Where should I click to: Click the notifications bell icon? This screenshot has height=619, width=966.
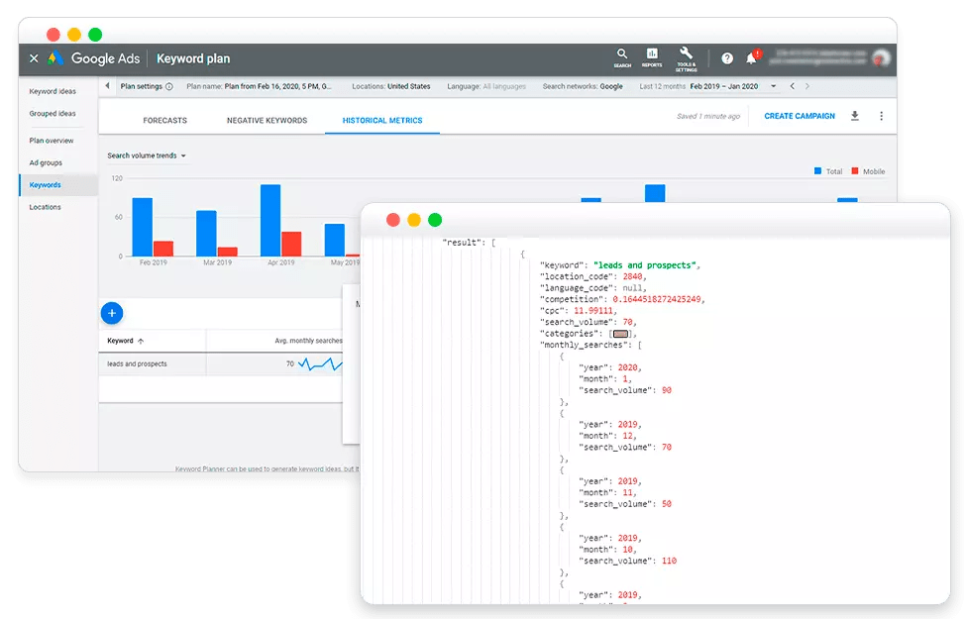(x=750, y=58)
